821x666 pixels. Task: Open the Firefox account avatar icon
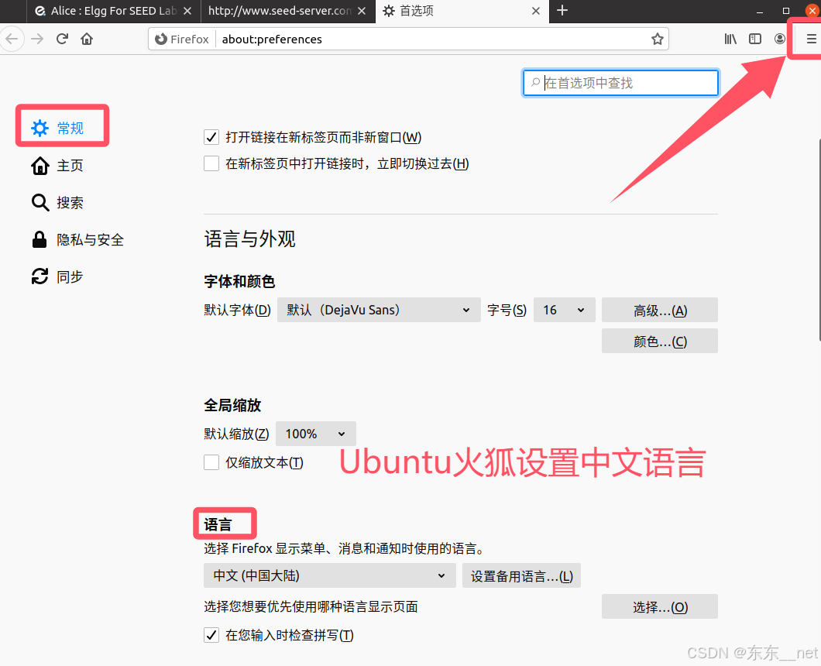(x=780, y=39)
